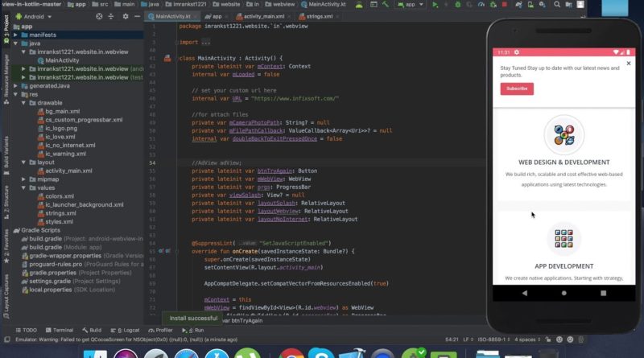Collapse the drawable folder
Image resolution: width=644 pixels, height=358 pixels.
click(x=24, y=103)
